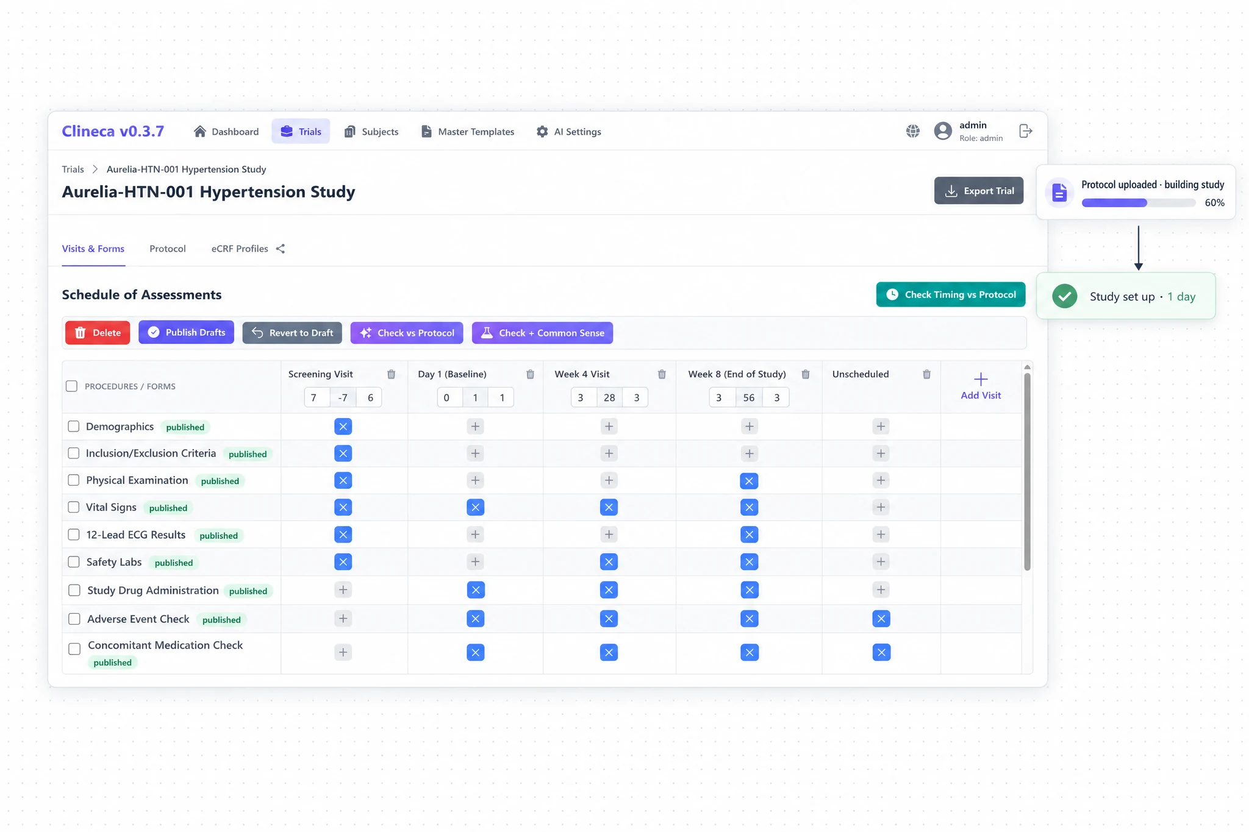Screen dimensions: 1249x832
Task: Click the plus icon above Add Visit
Action: pos(981,379)
